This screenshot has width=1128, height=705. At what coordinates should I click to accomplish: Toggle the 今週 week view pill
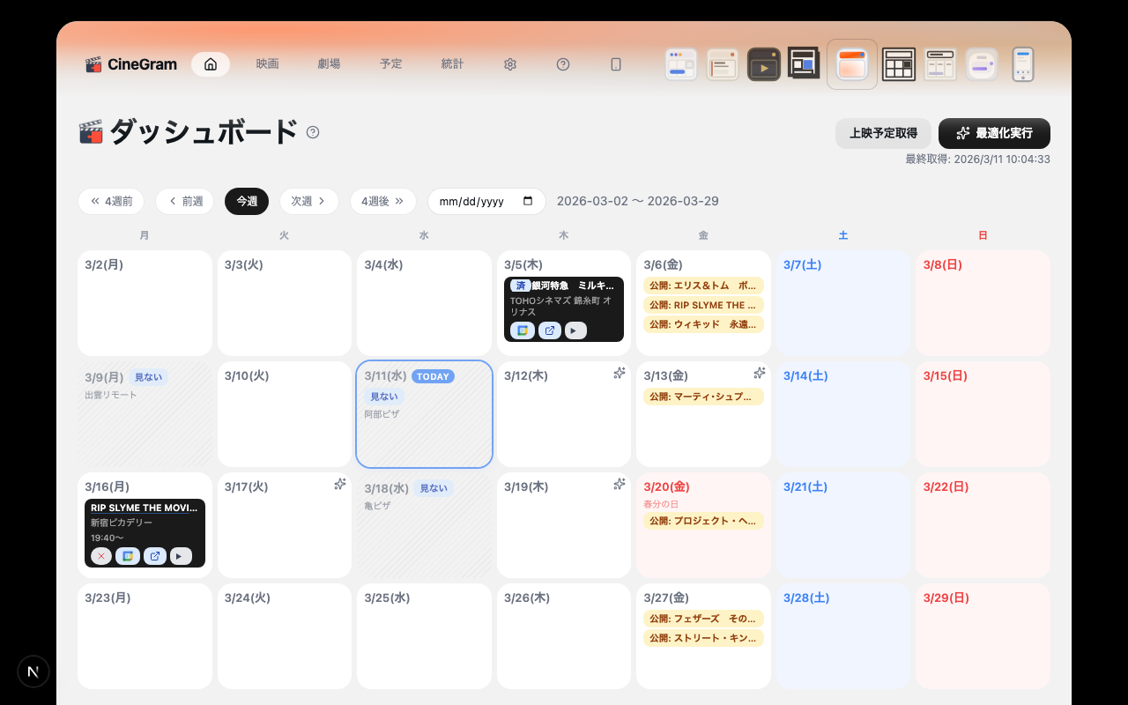click(x=246, y=201)
